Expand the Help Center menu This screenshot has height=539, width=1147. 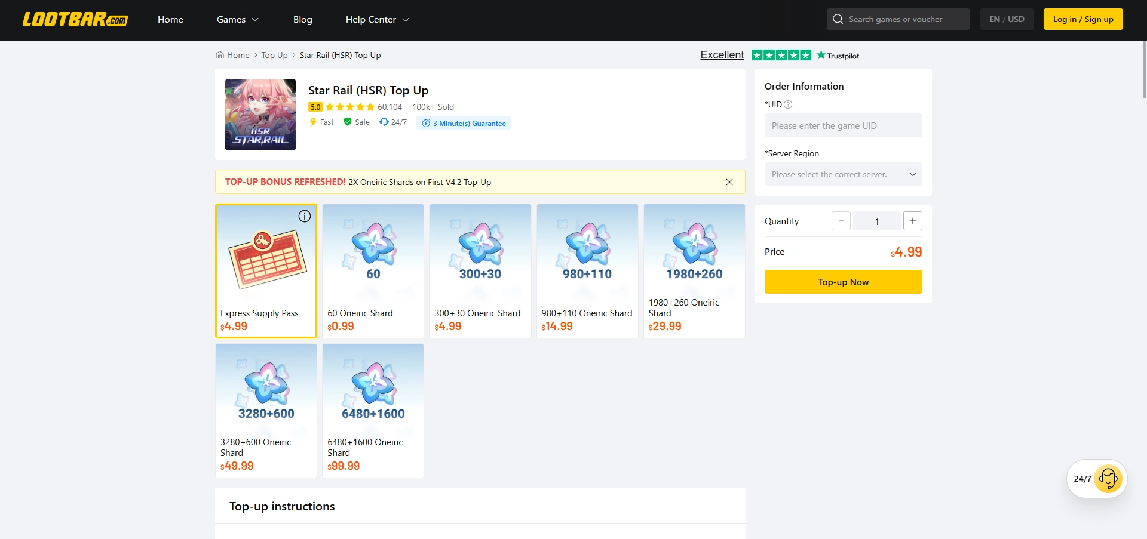click(x=378, y=20)
